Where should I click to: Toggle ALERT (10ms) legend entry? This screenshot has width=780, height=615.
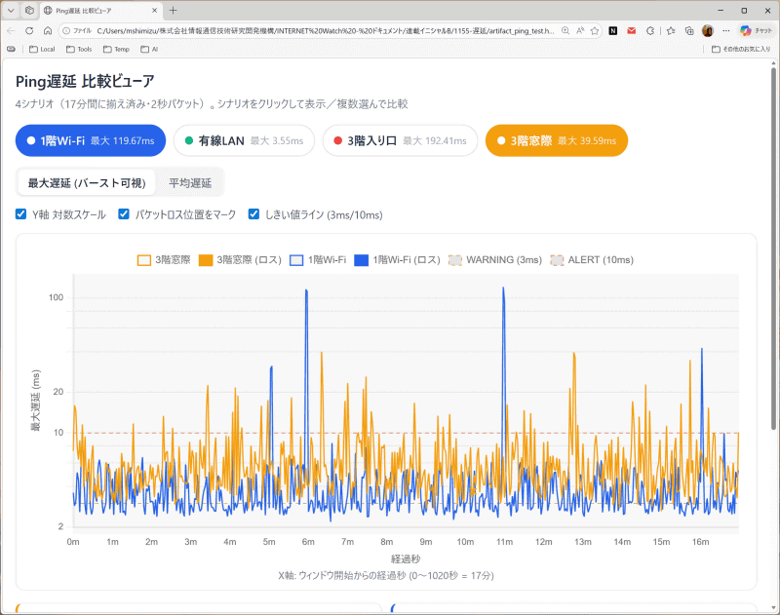[592, 260]
